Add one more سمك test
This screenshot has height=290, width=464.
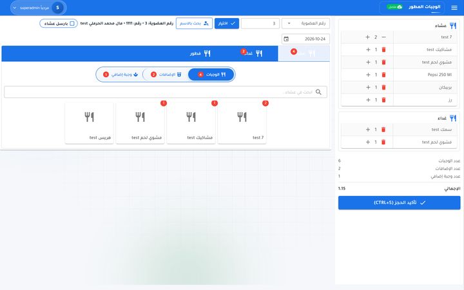pyautogui.click(x=368, y=130)
